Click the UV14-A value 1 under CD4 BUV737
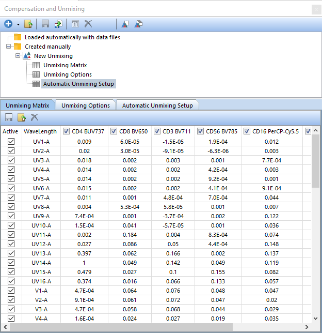Image resolution: width=322 pixels, height=333 pixels. pos(84,263)
